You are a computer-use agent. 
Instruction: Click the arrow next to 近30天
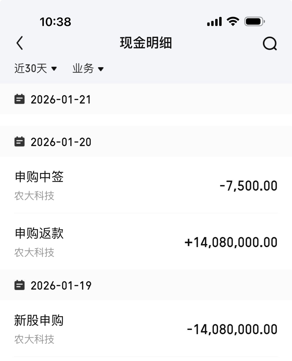(54, 69)
